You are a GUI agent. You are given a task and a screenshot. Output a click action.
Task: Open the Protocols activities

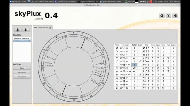[22, 72]
